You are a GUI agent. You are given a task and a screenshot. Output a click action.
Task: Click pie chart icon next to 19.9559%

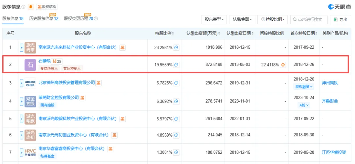[177, 65]
